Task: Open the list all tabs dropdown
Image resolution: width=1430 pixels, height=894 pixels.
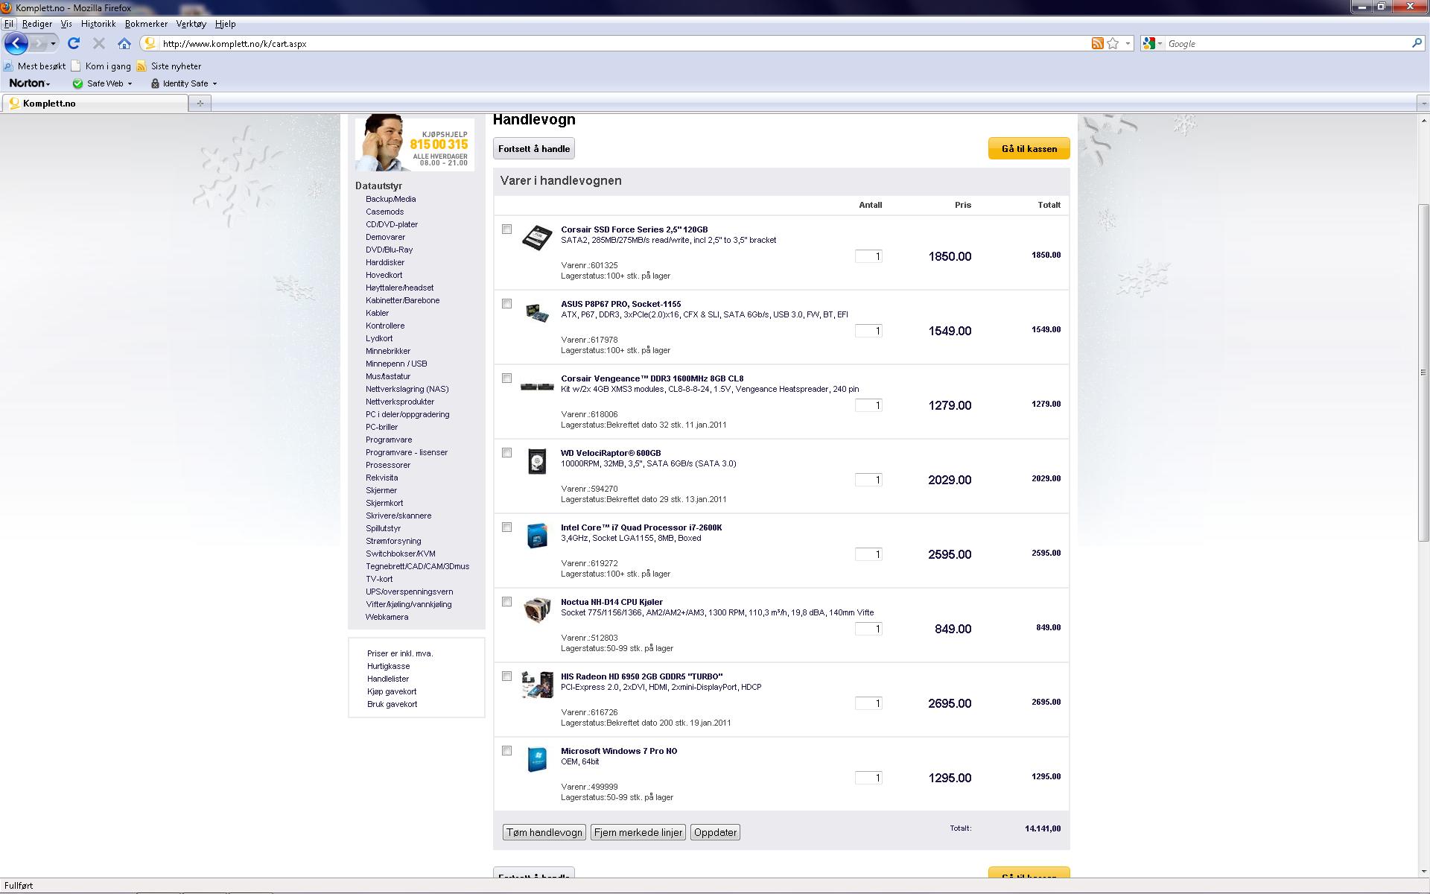Action: tap(1422, 104)
